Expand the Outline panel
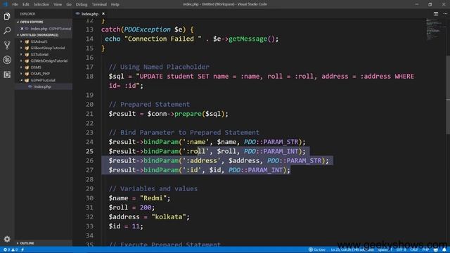The height and width of the screenshot is (253, 450). [x=43, y=243]
